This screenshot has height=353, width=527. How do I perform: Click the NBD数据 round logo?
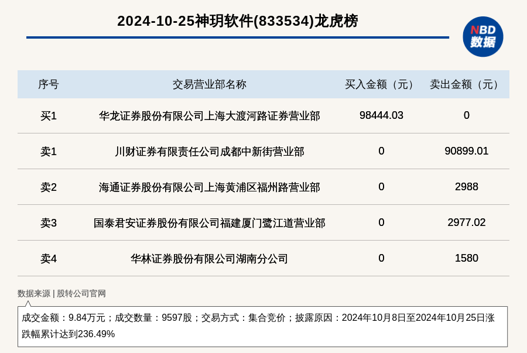coord(482,37)
